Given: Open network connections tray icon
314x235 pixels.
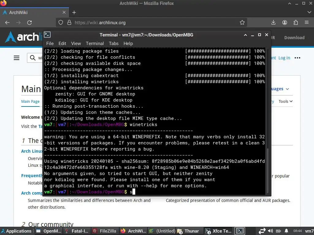Looking at the screenshot, I should [262, 231].
